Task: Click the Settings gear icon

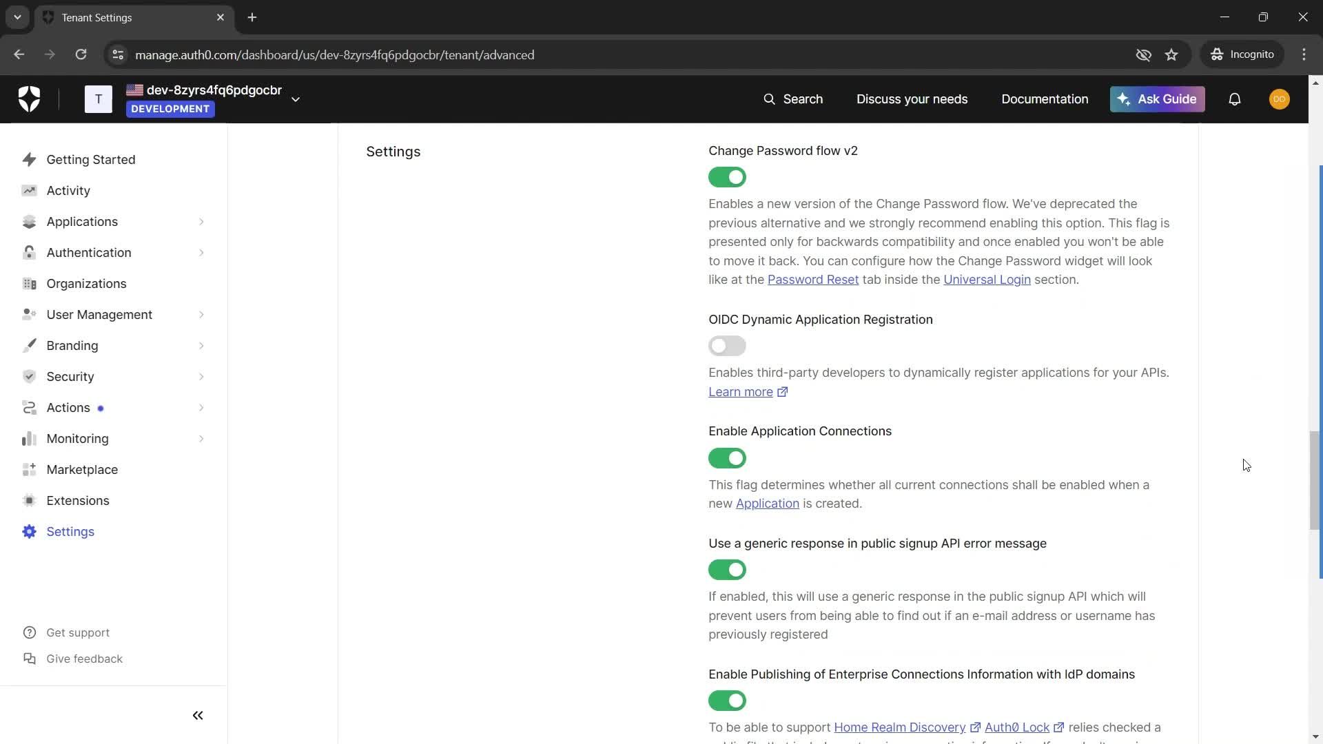Action: point(29,532)
